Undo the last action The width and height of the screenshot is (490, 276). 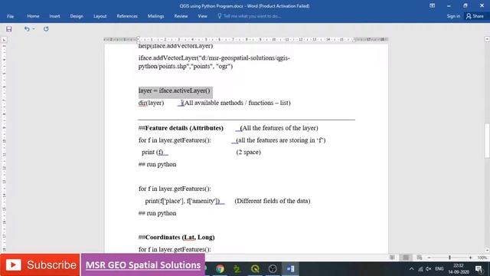(x=27, y=29)
